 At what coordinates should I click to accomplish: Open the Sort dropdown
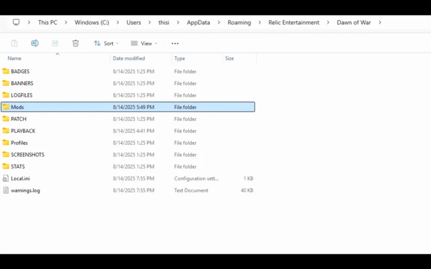[x=106, y=43]
